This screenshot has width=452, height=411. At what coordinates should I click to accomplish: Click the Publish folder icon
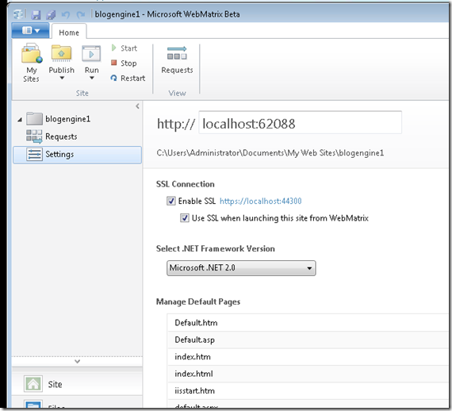coord(61,53)
